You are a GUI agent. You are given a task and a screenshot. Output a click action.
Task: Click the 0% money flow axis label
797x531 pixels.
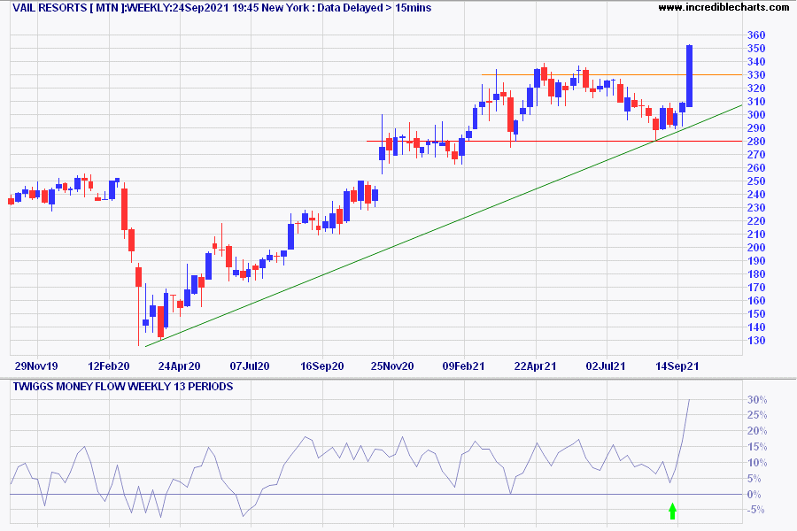click(x=754, y=495)
